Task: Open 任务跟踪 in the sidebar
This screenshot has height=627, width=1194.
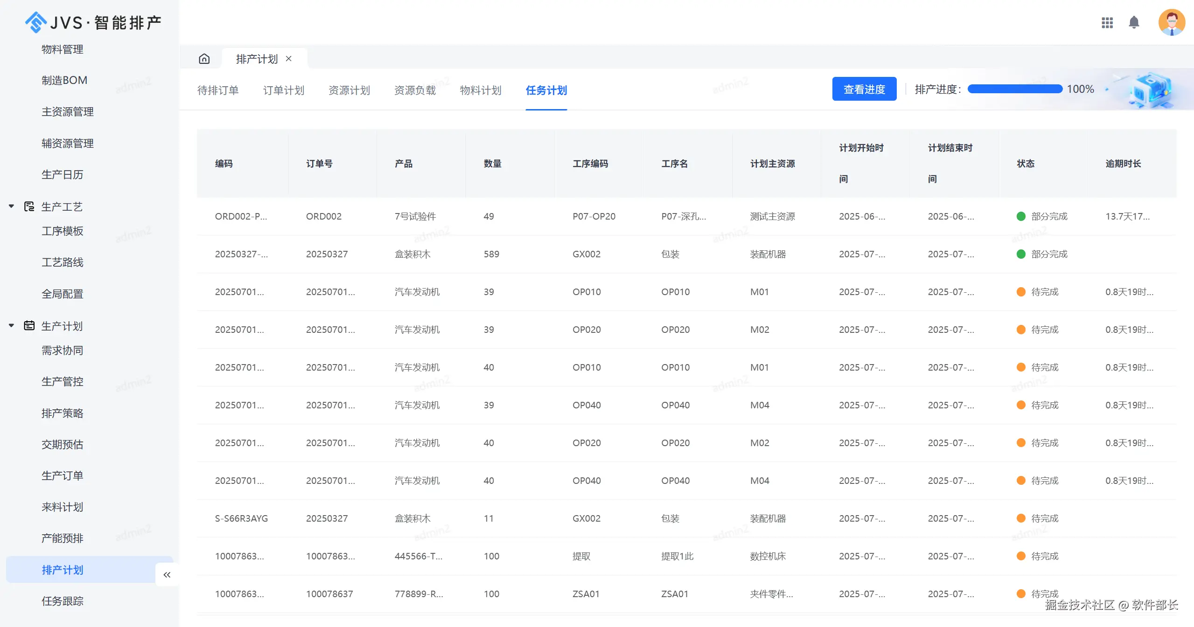Action: tap(63, 601)
